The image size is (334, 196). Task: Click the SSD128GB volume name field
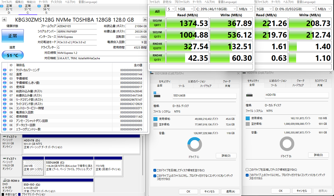(x=204, y=96)
